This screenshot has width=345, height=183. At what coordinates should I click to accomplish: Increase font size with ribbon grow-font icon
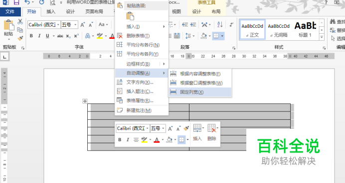[x=82, y=24]
